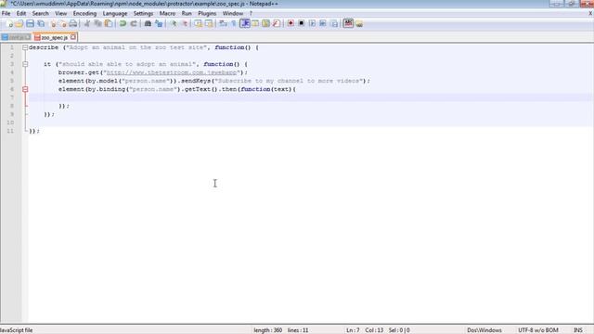Viewport: 594px width, 334px height.
Task: Start macro recording with red dot icon
Action: pyautogui.click(x=291, y=24)
